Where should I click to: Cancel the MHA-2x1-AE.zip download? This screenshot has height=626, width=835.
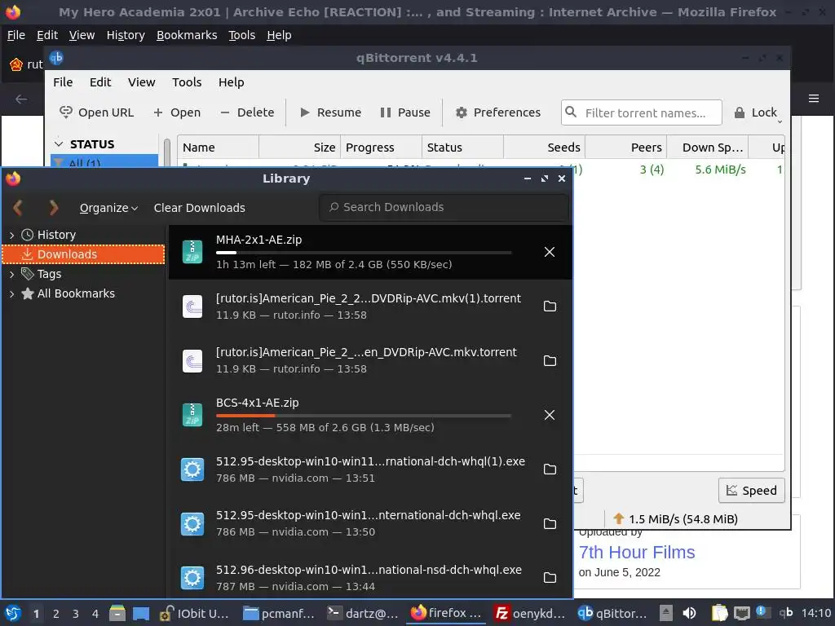click(550, 252)
